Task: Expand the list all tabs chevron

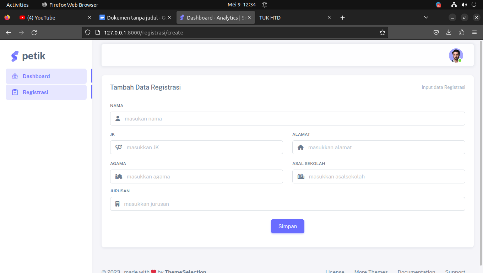Action: click(x=426, y=17)
